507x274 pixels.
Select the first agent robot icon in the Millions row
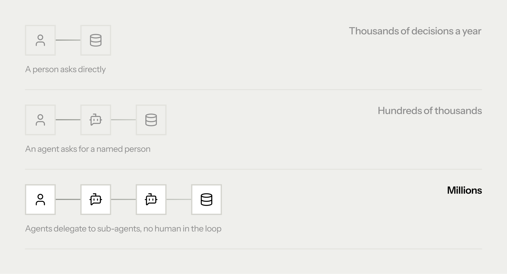point(96,200)
